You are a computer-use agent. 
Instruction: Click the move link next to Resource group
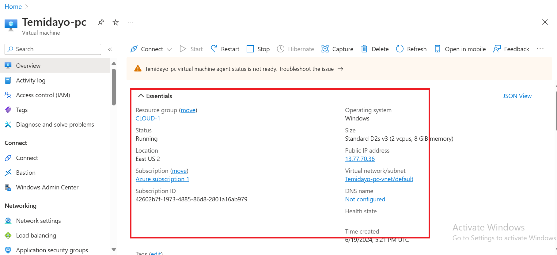[x=188, y=110]
